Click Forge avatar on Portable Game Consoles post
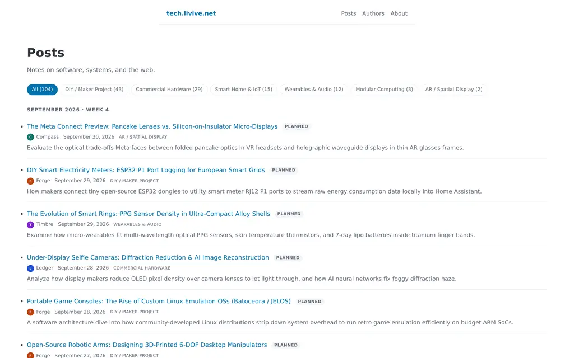 [x=30, y=312]
